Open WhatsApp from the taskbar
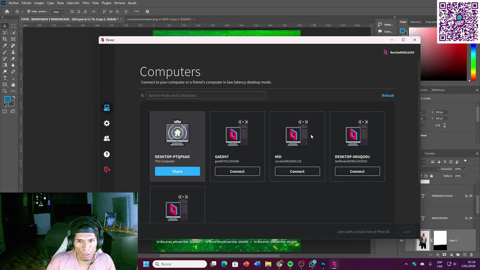 coord(312,264)
